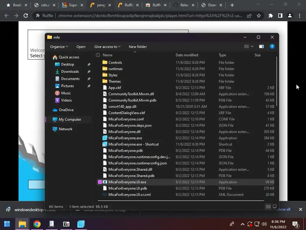Screen dimensions: 306x230
Task: Open File Explorer from taskbar
Action: 22,224
